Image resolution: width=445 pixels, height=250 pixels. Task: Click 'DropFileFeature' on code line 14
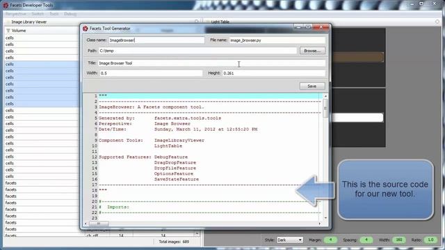[x=175, y=168]
